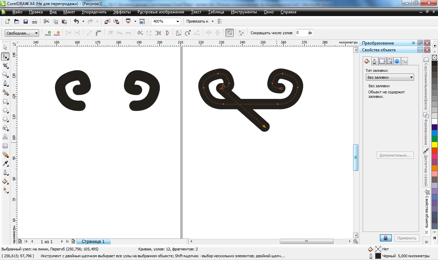Image resolution: width=438 pixels, height=260 pixels.
Task: Click the Export icon
Action: pos(116,21)
